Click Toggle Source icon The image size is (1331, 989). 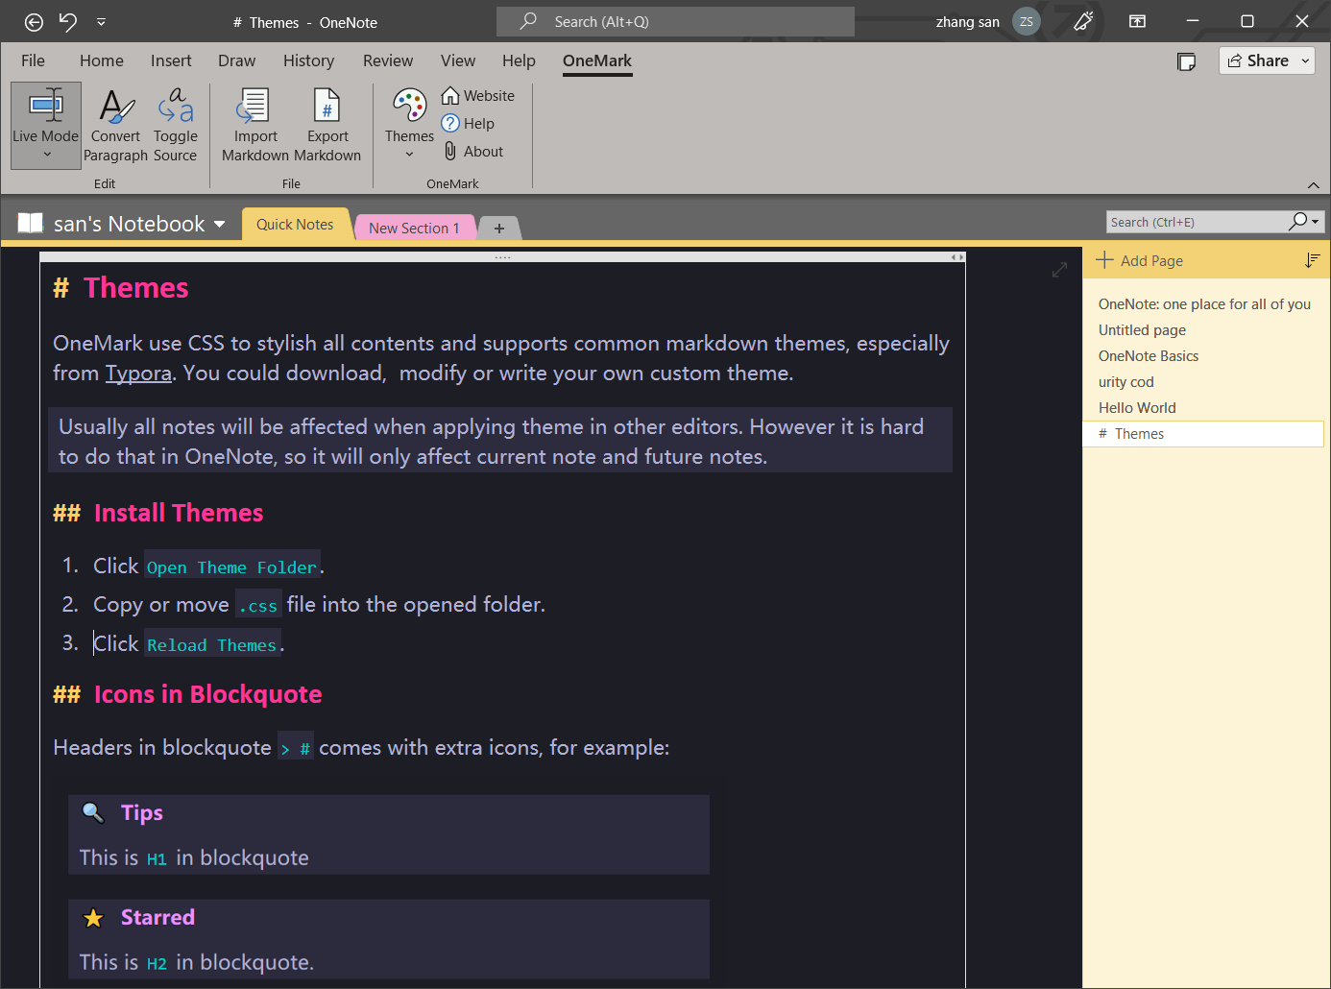pyautogui.click(x=176, y=107)
